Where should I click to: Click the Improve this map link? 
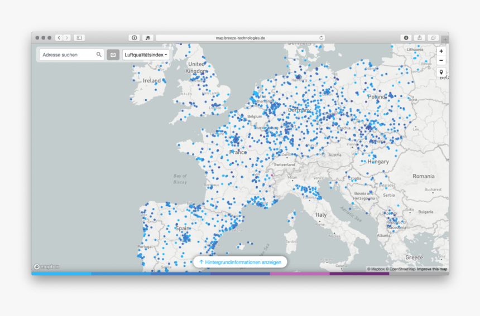coord(432,269)
